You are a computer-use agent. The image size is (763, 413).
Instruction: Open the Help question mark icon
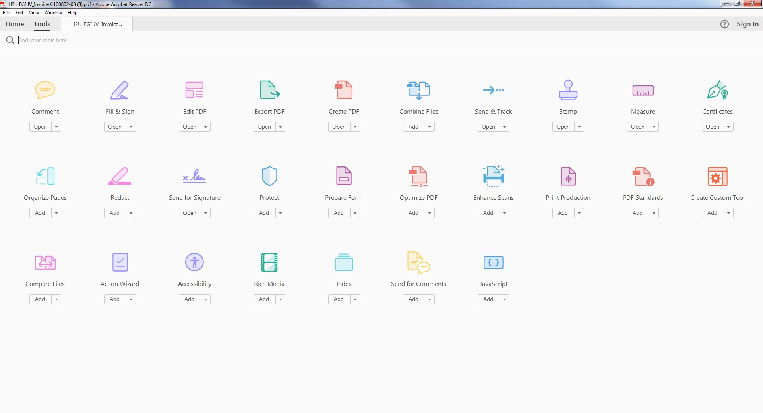(724, 24)
